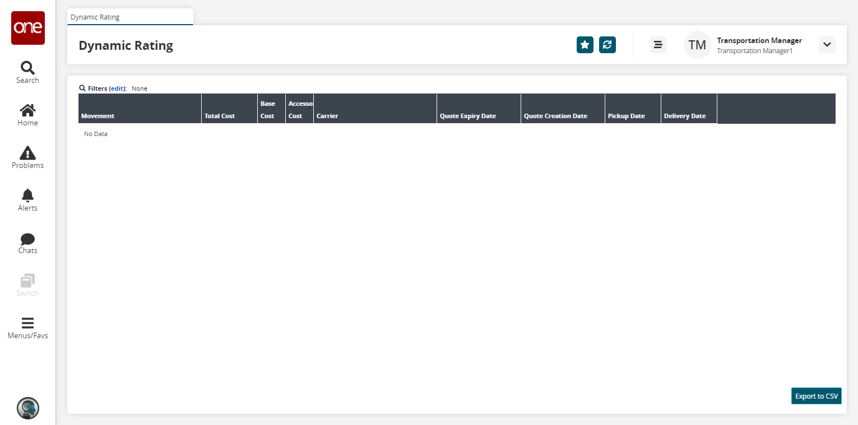Select the Dynamic Rating tab
Viewport: 858px width, 425px height.
[130, 17]
